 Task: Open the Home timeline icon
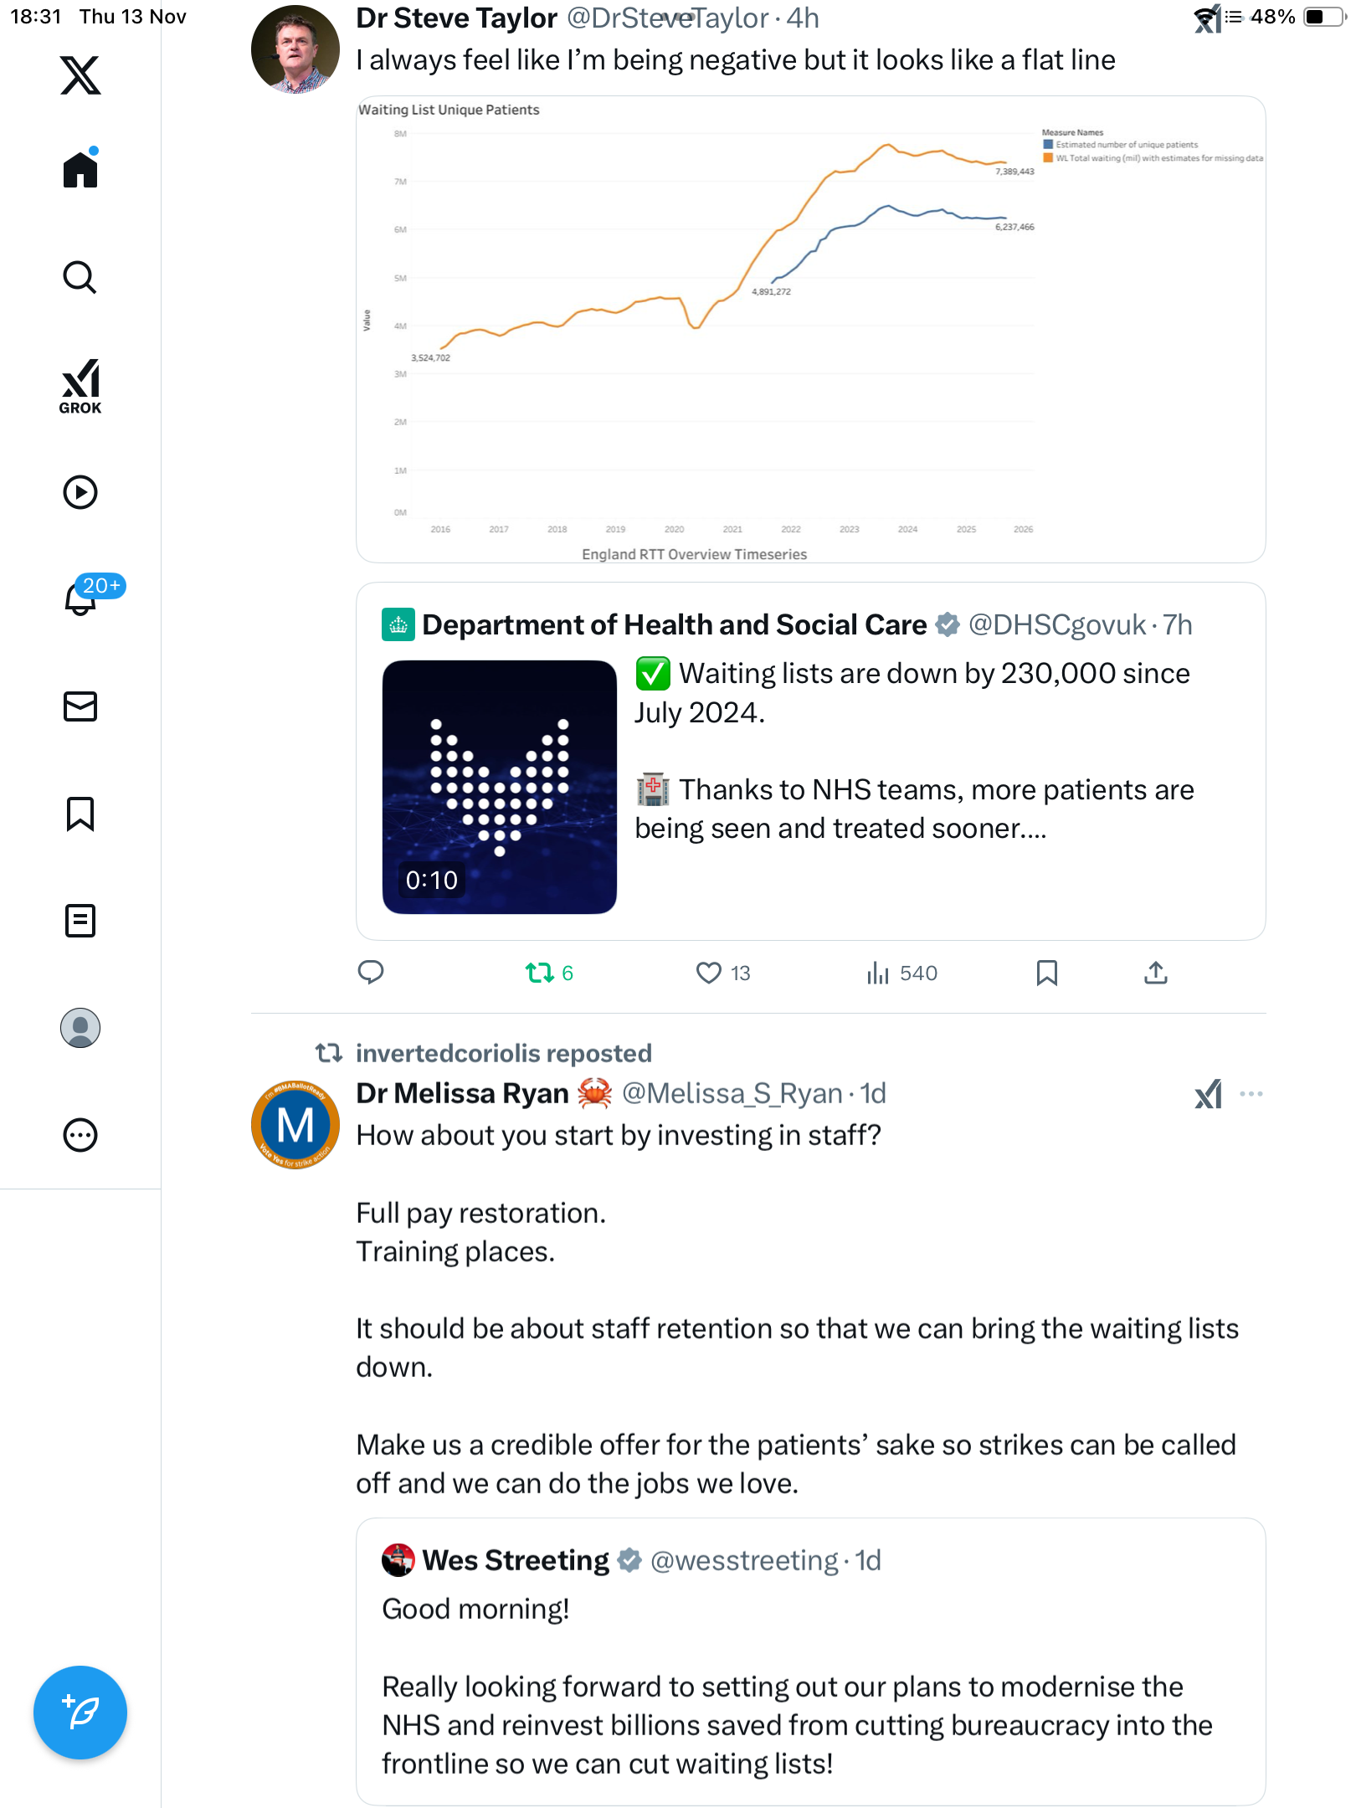80,170
